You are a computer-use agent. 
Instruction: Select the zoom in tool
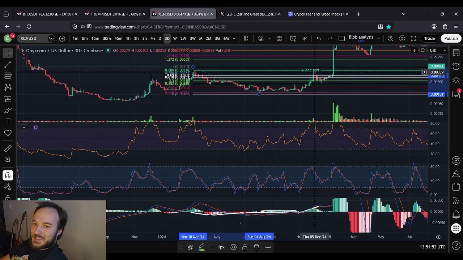(8, 160)
